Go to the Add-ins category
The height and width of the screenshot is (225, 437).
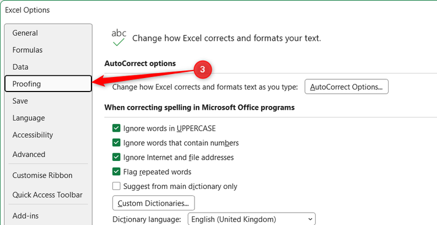48,216
